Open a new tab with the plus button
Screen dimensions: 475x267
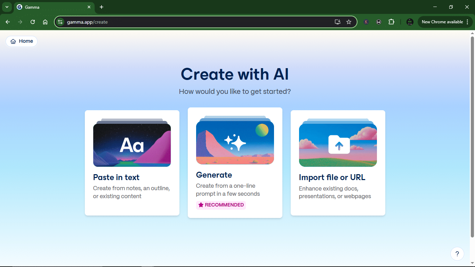tap(102, 7)
